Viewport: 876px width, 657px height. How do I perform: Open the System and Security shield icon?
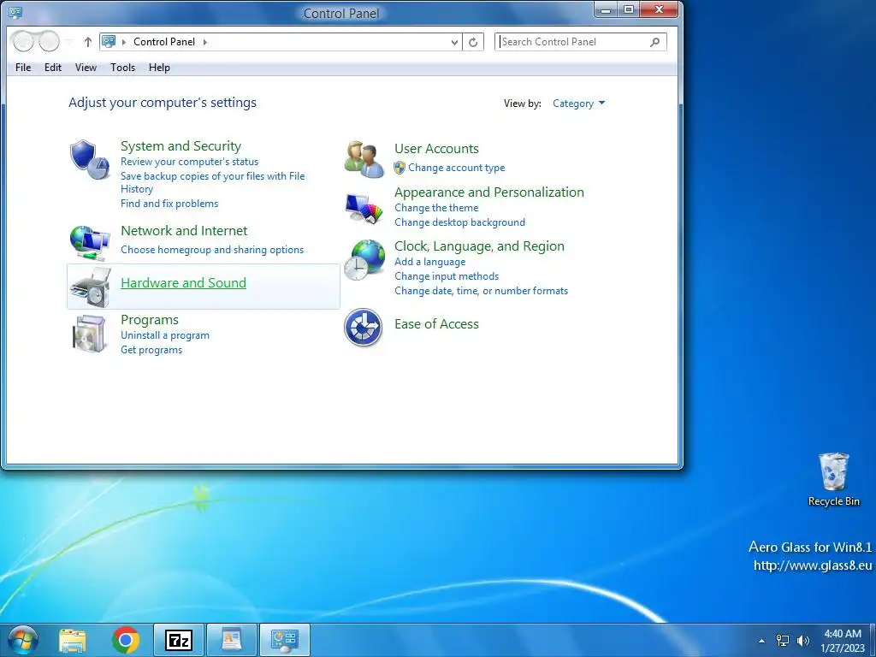(89, 160)
